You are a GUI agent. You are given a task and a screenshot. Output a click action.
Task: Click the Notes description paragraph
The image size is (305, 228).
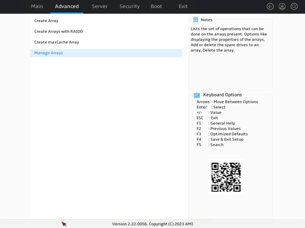pos(229,40)
